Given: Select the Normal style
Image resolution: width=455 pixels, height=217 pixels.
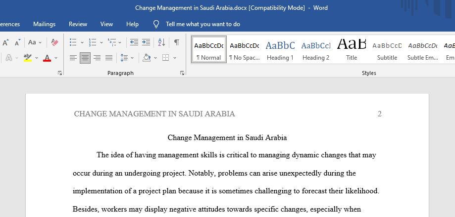Looking at the screenshot, I should tap(208, 49).
